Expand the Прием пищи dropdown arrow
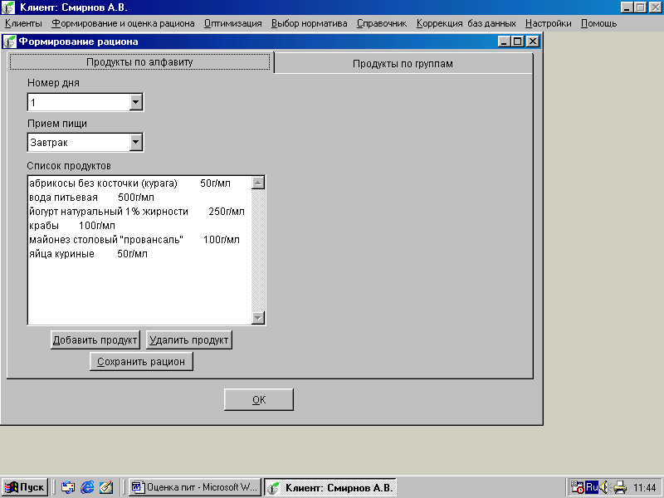664x498 pixels. click(135, 142)
